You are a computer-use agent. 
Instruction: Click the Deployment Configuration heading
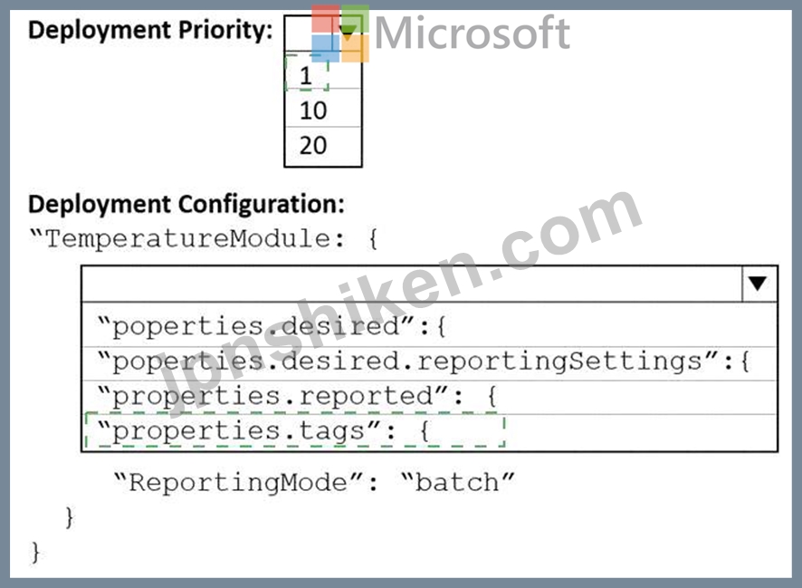coord(186,204)
